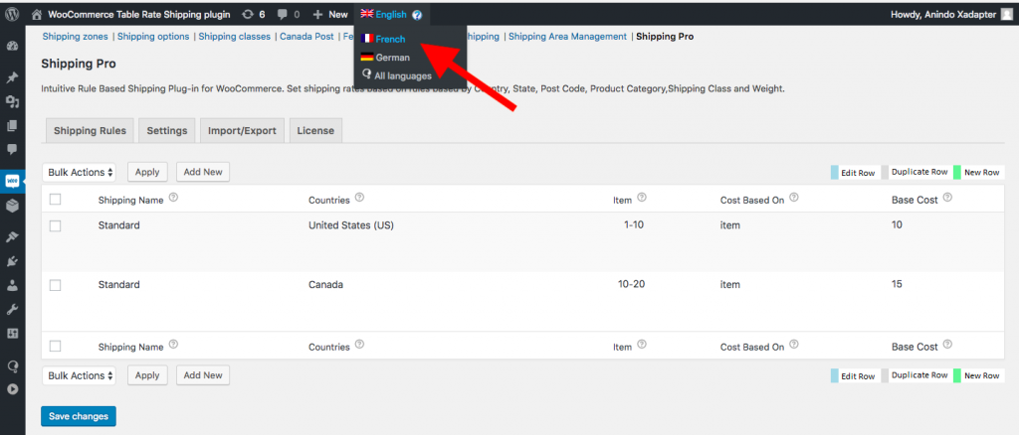Open Appearance brush icon in sidebar
Image resolution: width=1019 pixels, height=435 pixels.
click(x=12, y=237)
